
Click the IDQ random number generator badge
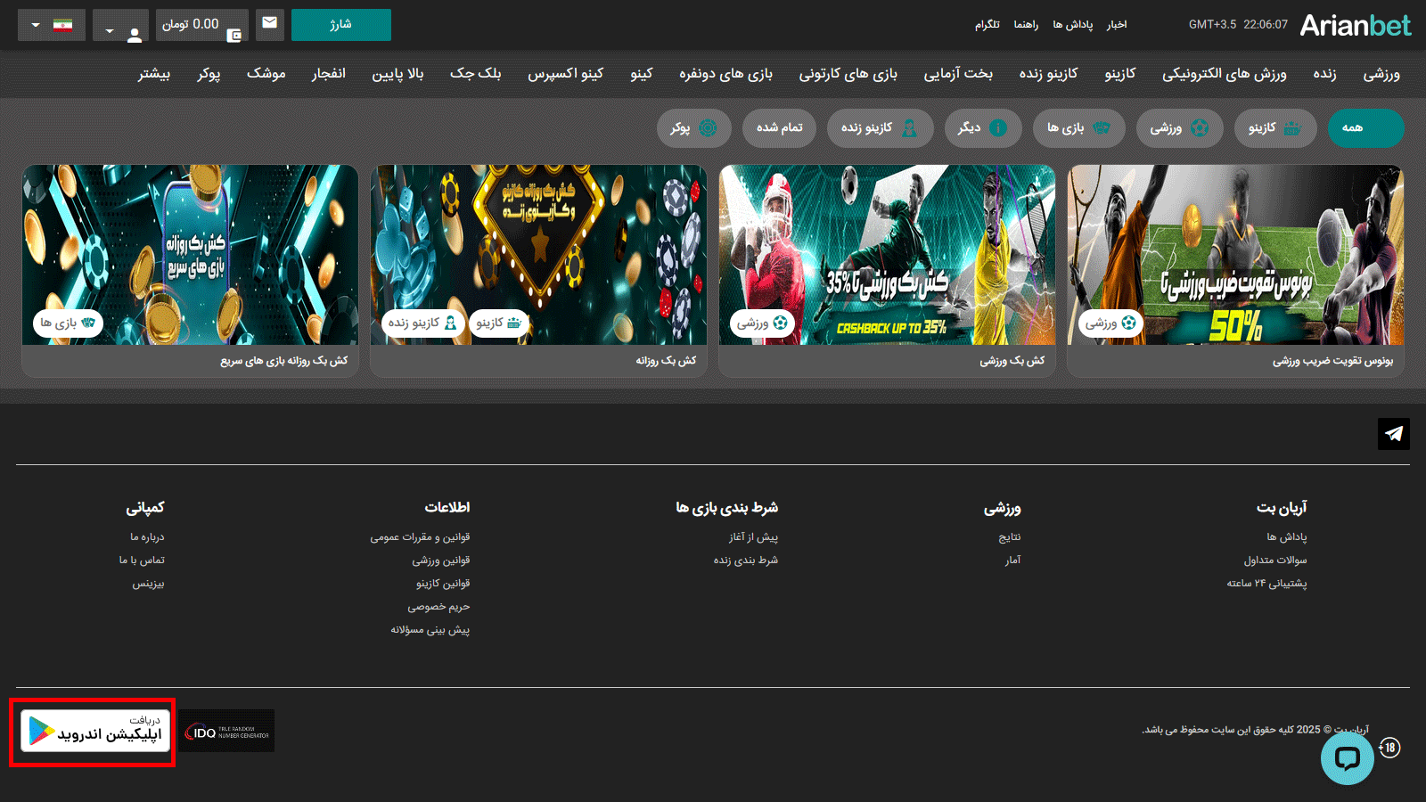tap(226, 731)
